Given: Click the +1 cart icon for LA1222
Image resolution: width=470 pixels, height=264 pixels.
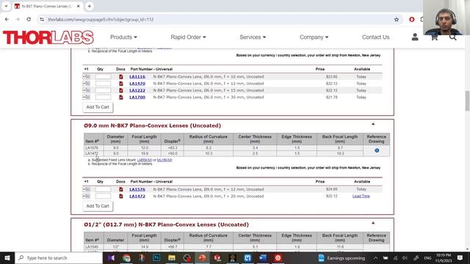Looking at the screenshot, I should (x=87, y=90).
